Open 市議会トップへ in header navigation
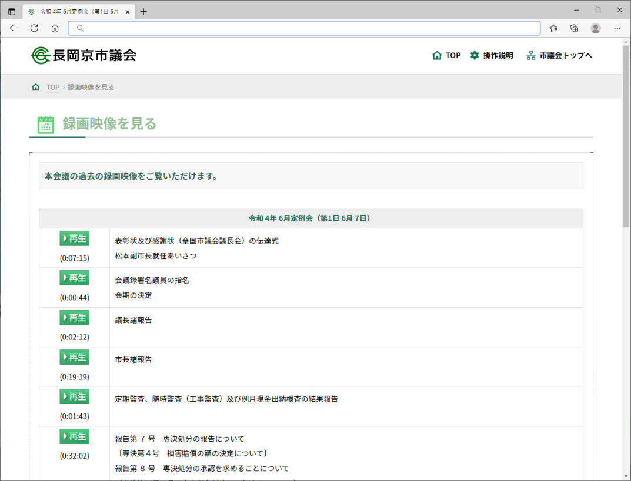The height and width of the screenshot is (481, 631). 559,55
